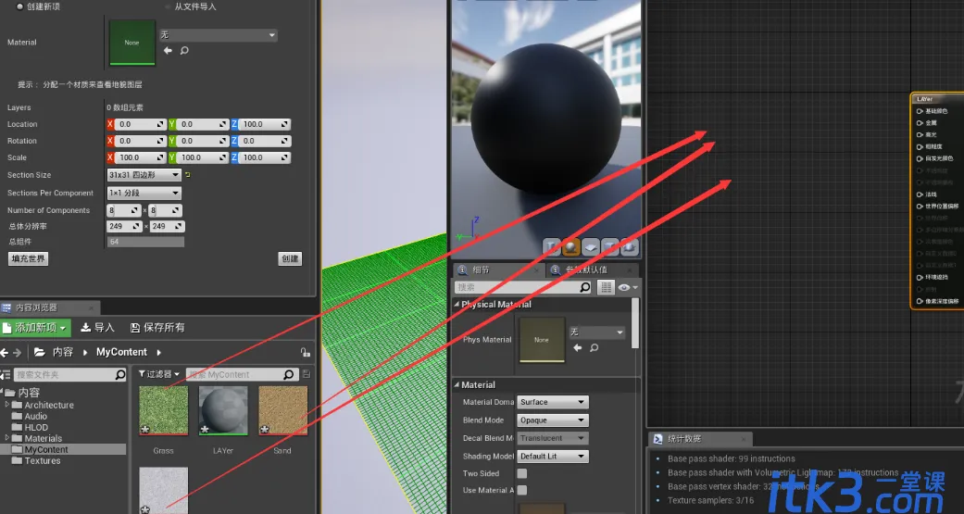Use selected asset arrow for landscape Material
The width and height of the screenshot is (964, 514).
click(168, 50)
